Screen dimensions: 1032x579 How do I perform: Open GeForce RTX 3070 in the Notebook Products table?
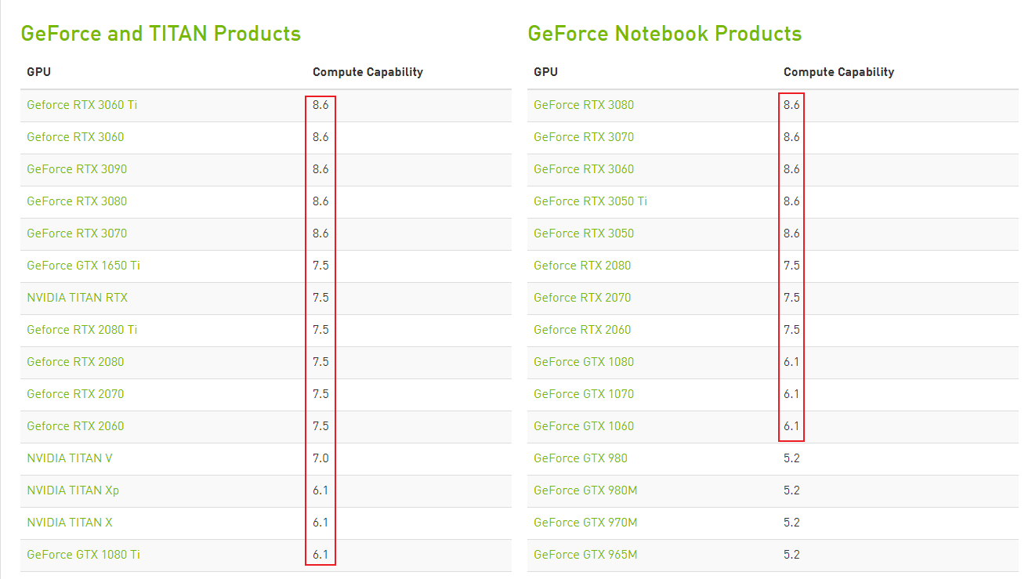(584, 137)
